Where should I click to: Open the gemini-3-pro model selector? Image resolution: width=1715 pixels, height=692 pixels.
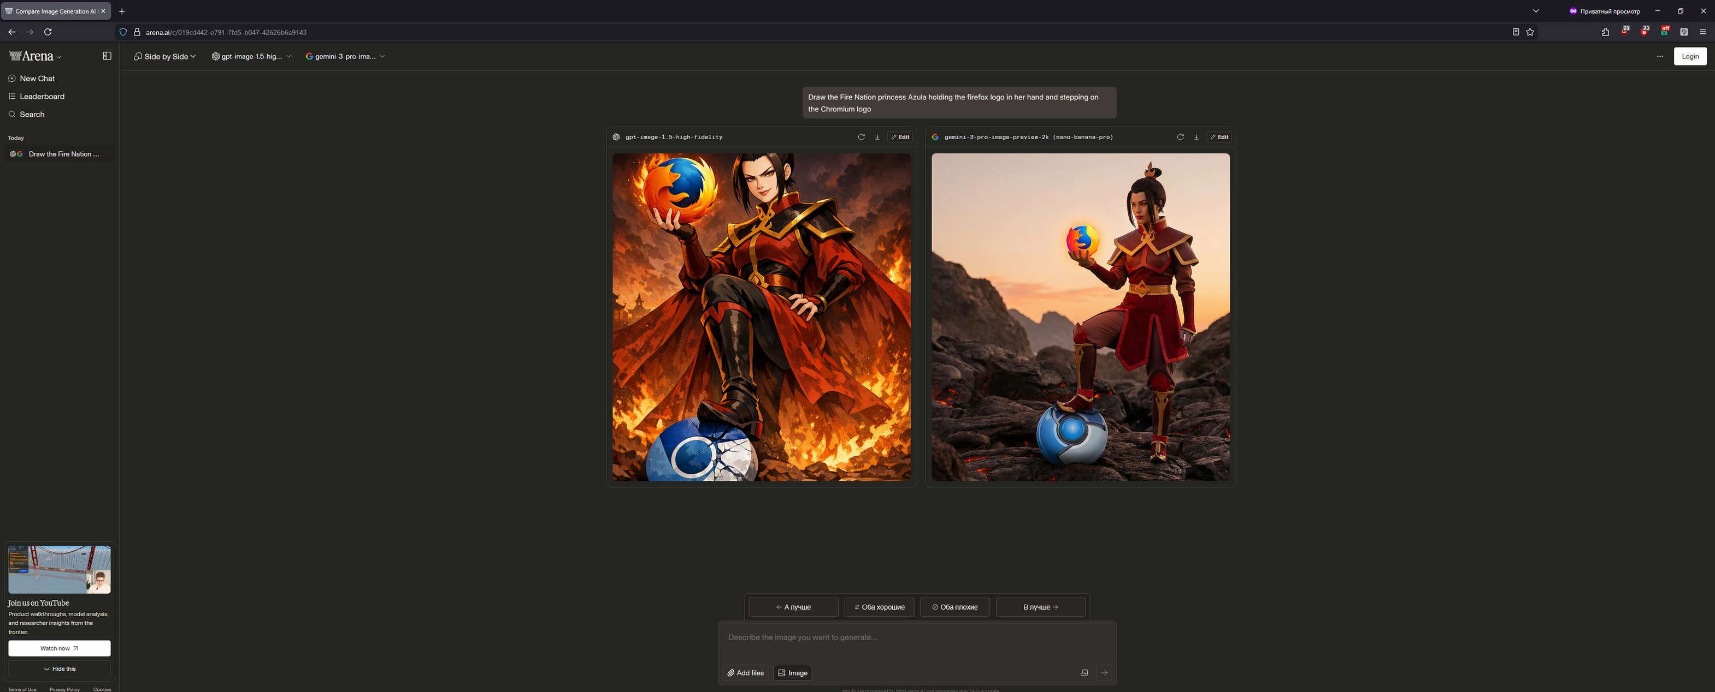point(345,57)
